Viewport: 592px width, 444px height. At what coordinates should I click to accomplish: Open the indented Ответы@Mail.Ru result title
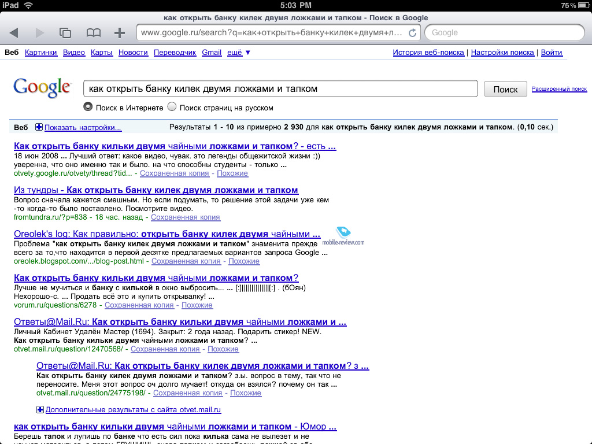pos(203,365)
